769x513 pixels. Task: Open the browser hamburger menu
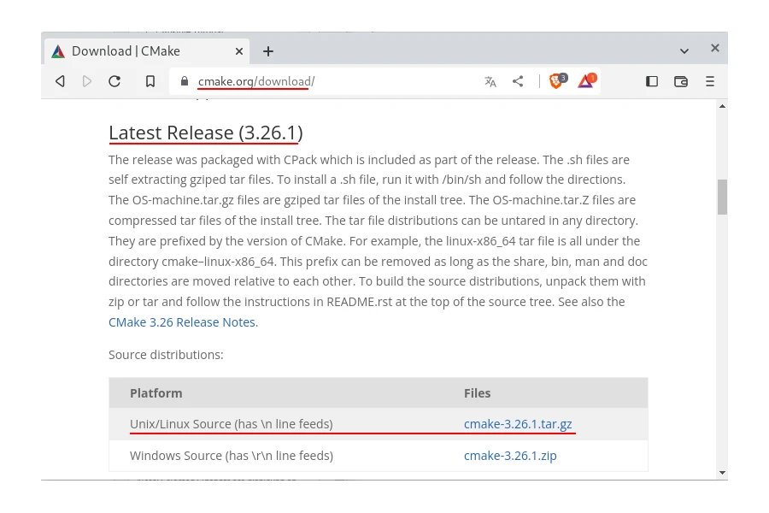click(710, 81)
